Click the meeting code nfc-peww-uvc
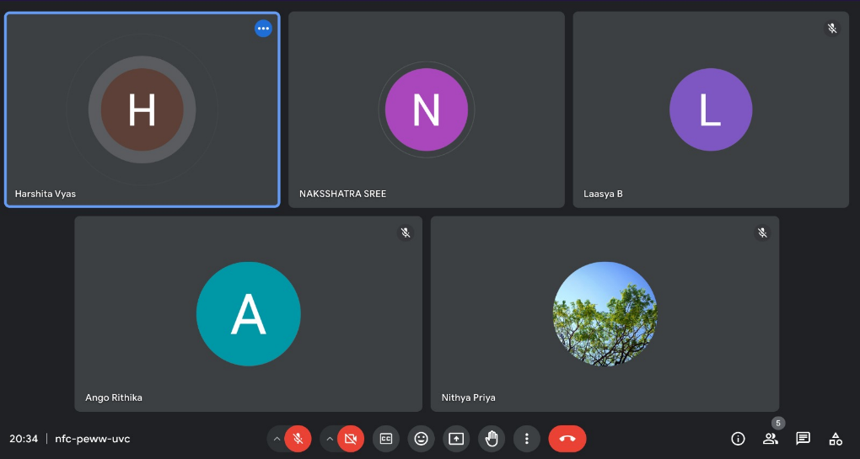 click(93, 439)
